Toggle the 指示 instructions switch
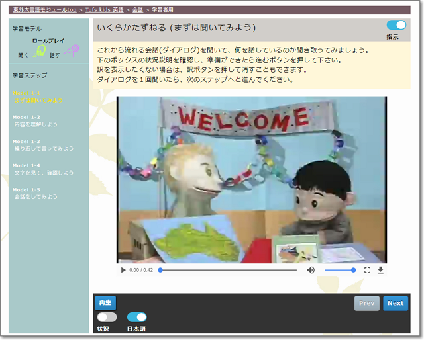424x340 pixels. [396, 25]
